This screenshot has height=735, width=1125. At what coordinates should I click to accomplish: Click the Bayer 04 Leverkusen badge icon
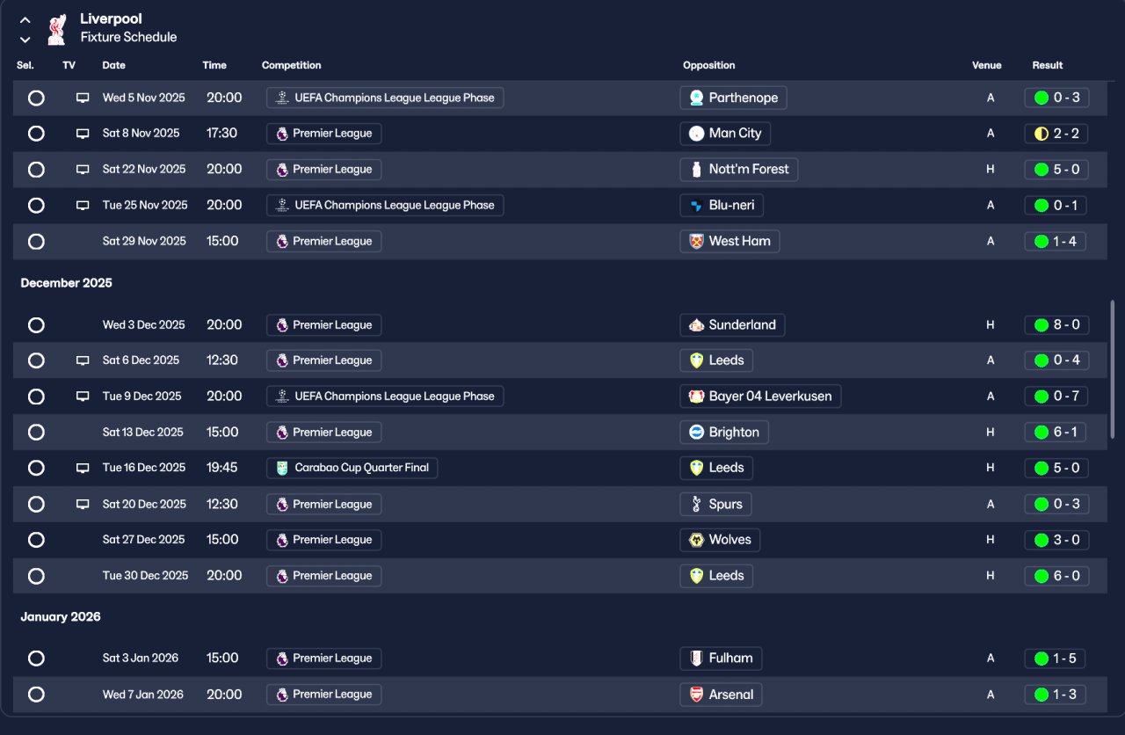coord(696,397)
